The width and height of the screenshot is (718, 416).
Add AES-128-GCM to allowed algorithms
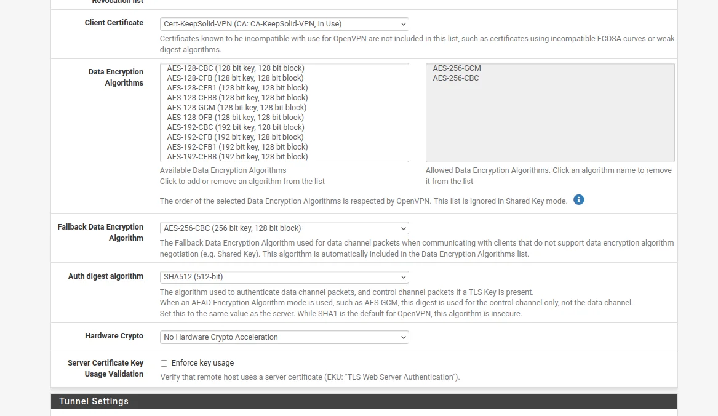pos(236,108)
